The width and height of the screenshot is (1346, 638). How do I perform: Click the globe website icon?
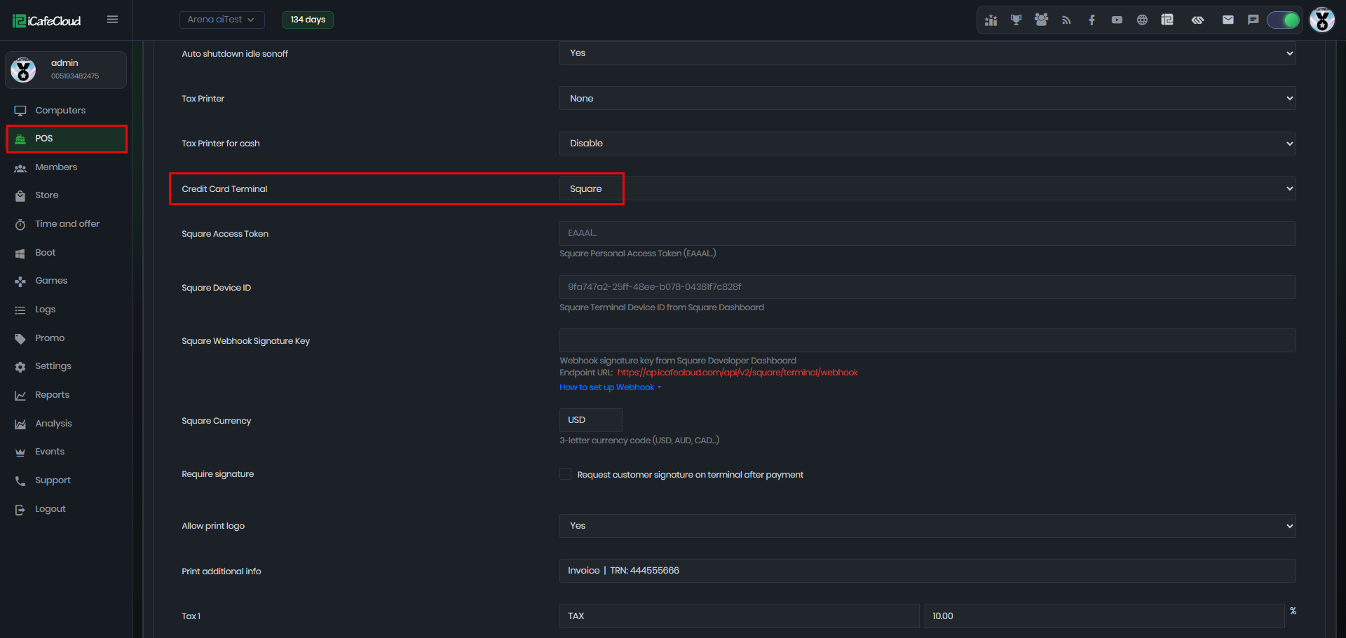coord(1142,20)
